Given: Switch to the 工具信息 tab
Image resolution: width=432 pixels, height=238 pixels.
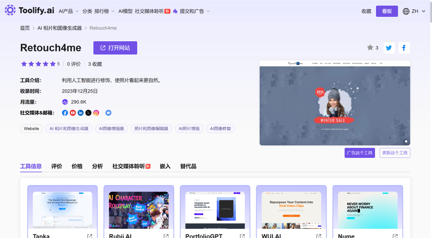Looking at the screenshot, I should point(31,166).
